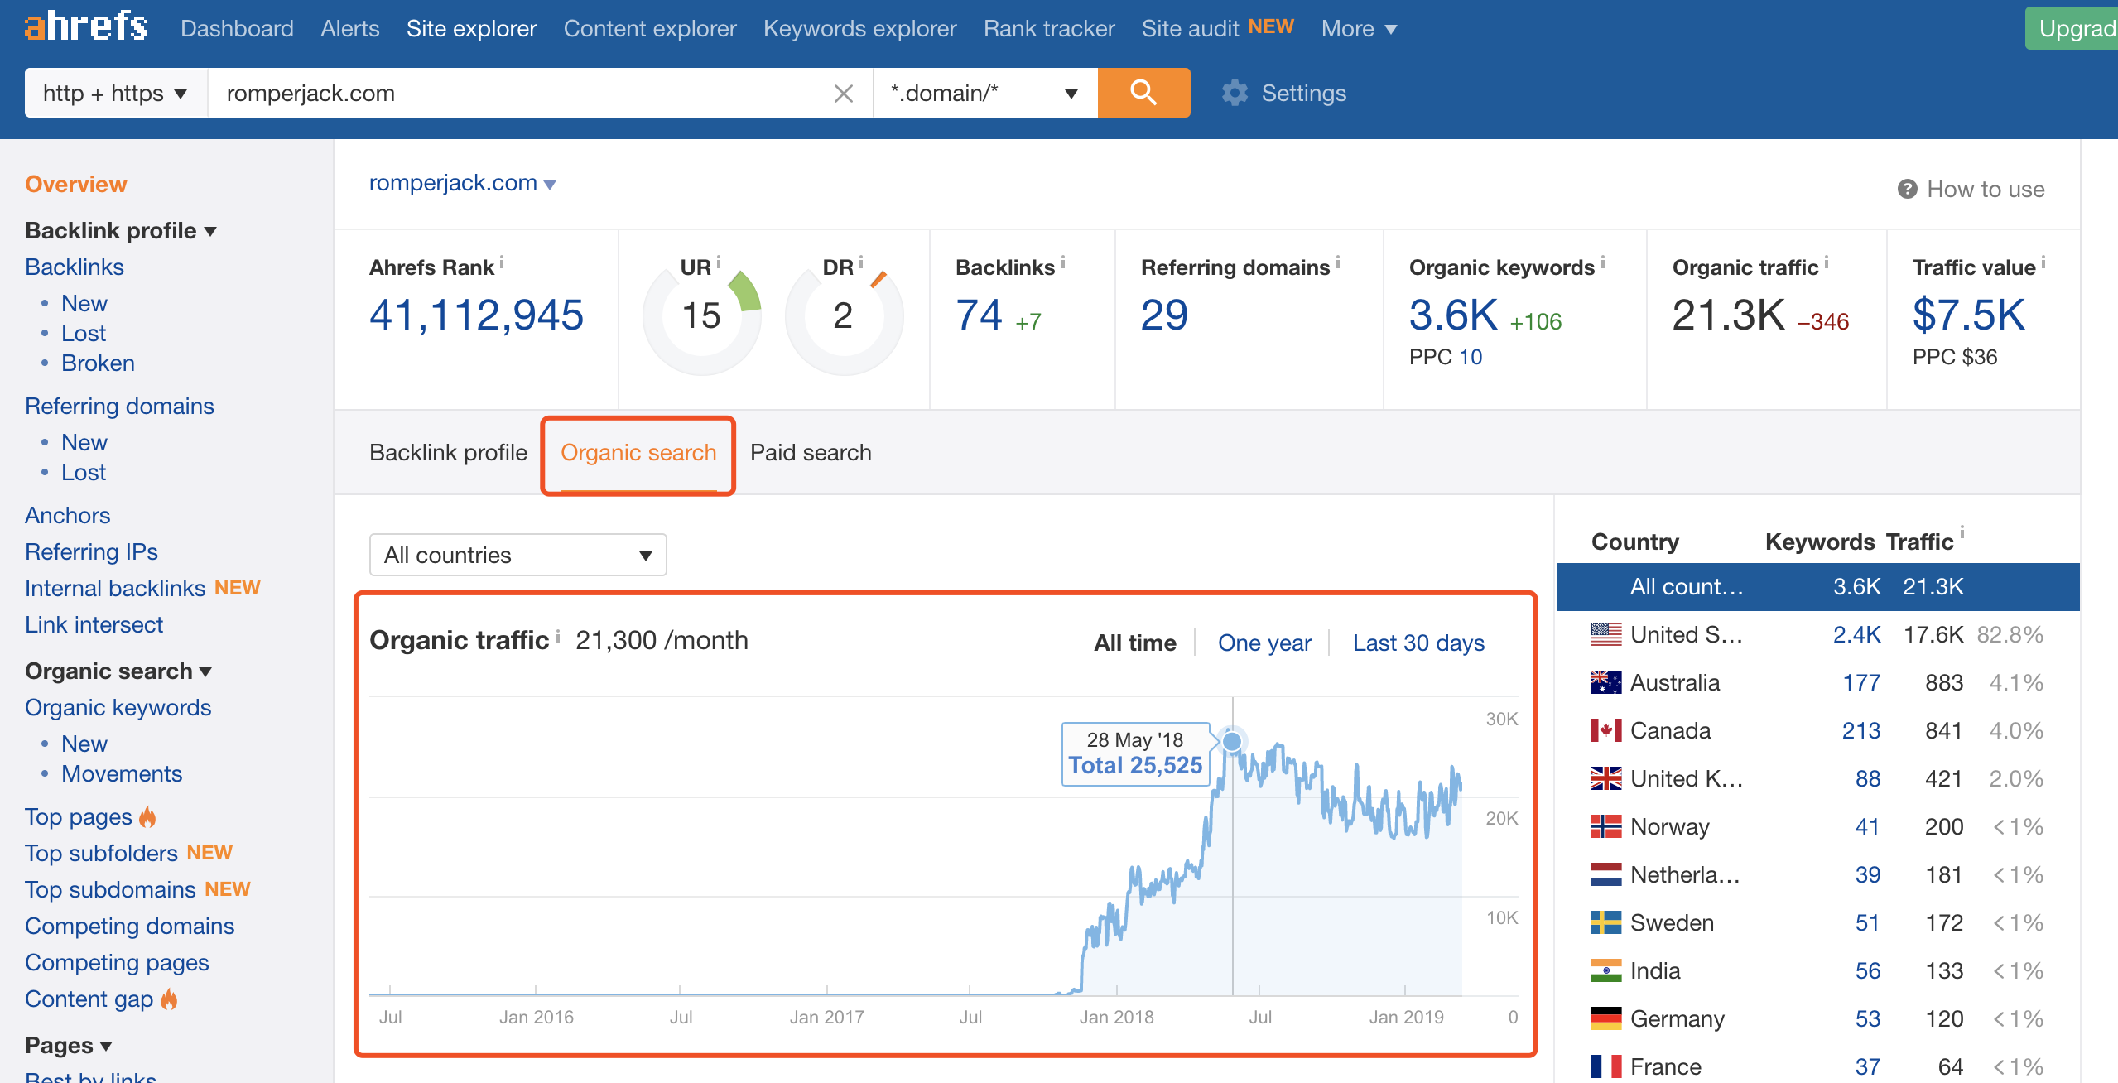Screen dimensions: 2118x1083
Task: Open Overview in the sidebar
Action: (x=76, y=184)
